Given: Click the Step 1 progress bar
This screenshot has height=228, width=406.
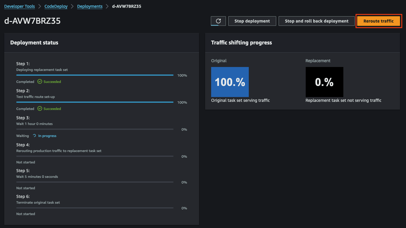Looking at the screenshot, I should point(95,75).
